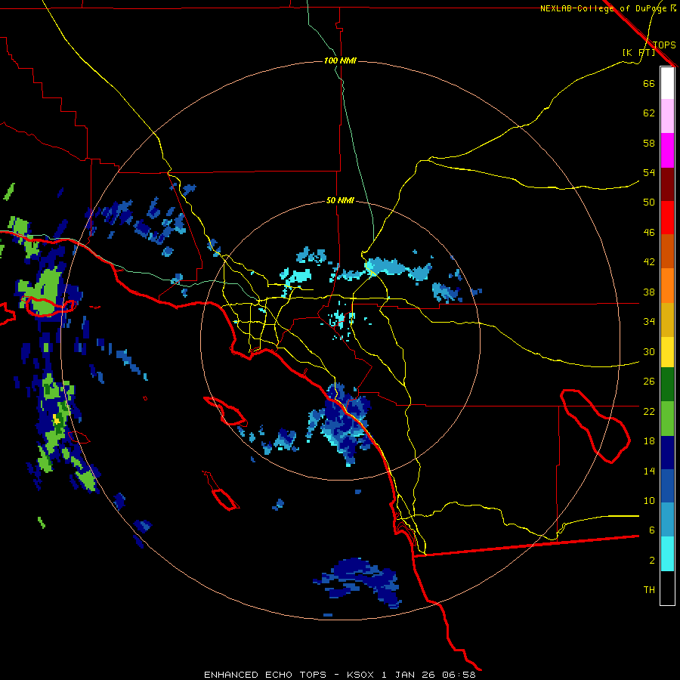Click the white swatch atop the tops legend

667,83
